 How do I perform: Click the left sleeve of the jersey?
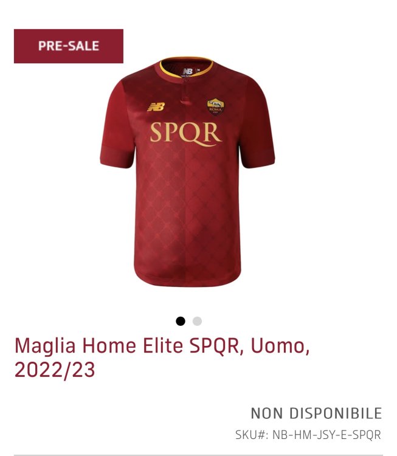118,125
